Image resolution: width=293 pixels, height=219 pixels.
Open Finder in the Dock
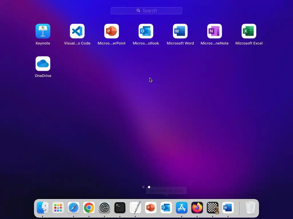click(43, 208)
